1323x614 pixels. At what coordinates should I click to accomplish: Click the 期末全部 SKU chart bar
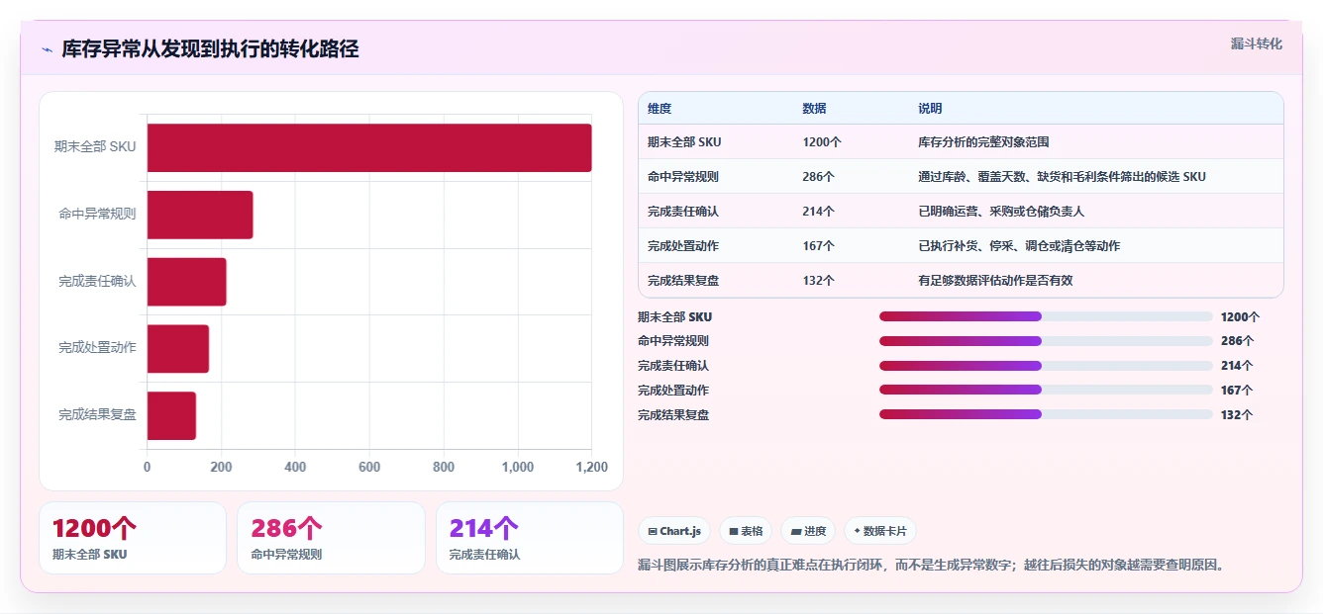(x=369, y=147)
